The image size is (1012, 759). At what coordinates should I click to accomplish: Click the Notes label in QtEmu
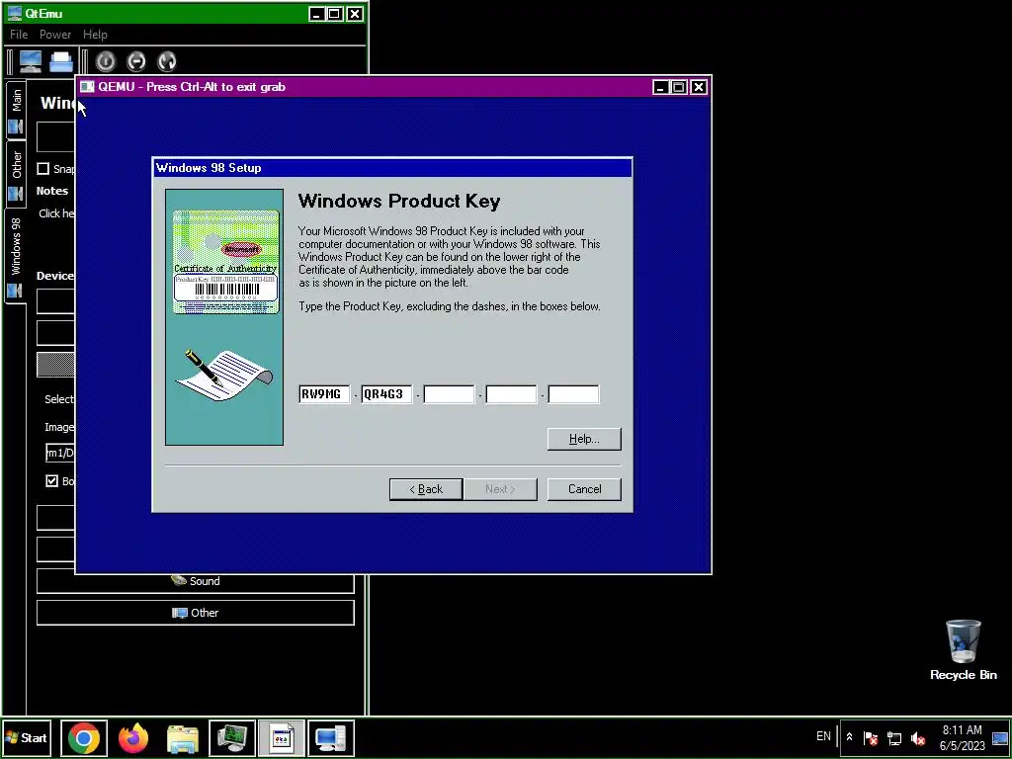coord(52,191)
